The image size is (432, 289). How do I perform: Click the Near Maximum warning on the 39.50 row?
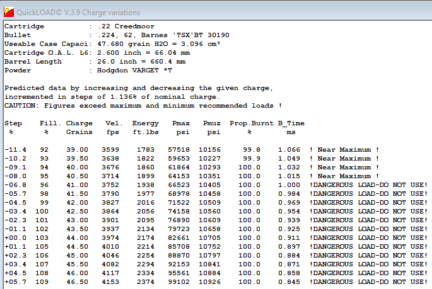(x=344, y=159)
